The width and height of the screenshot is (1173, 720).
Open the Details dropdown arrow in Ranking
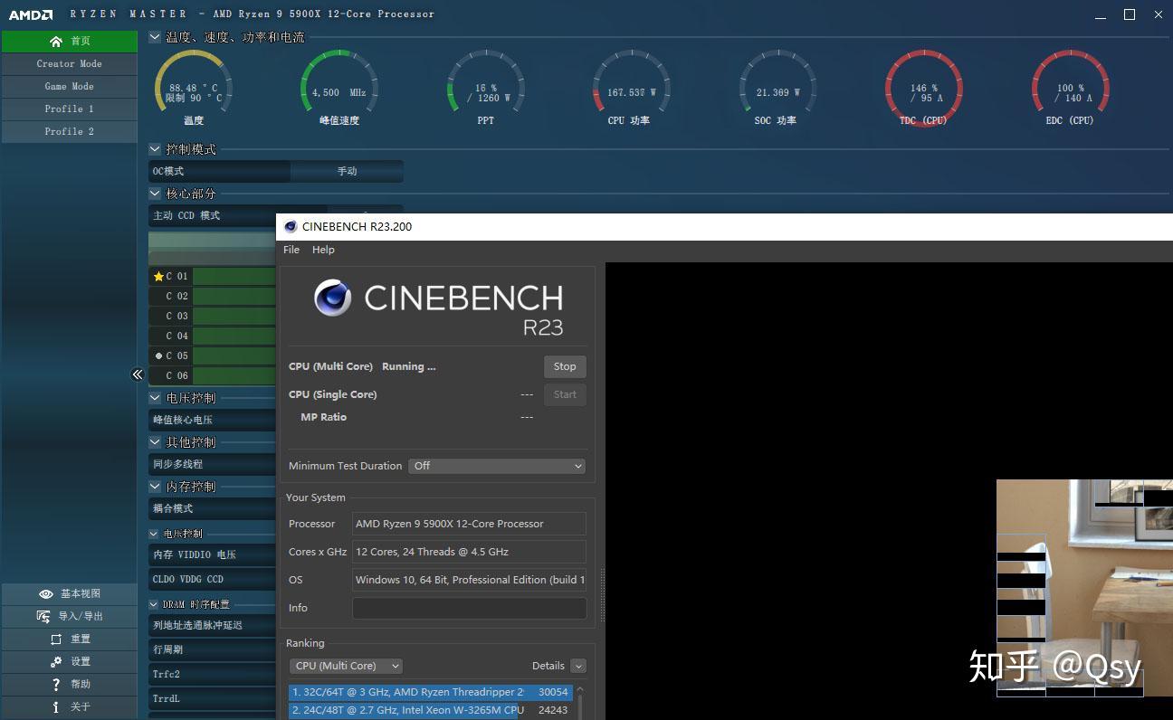tap(578, 666)
